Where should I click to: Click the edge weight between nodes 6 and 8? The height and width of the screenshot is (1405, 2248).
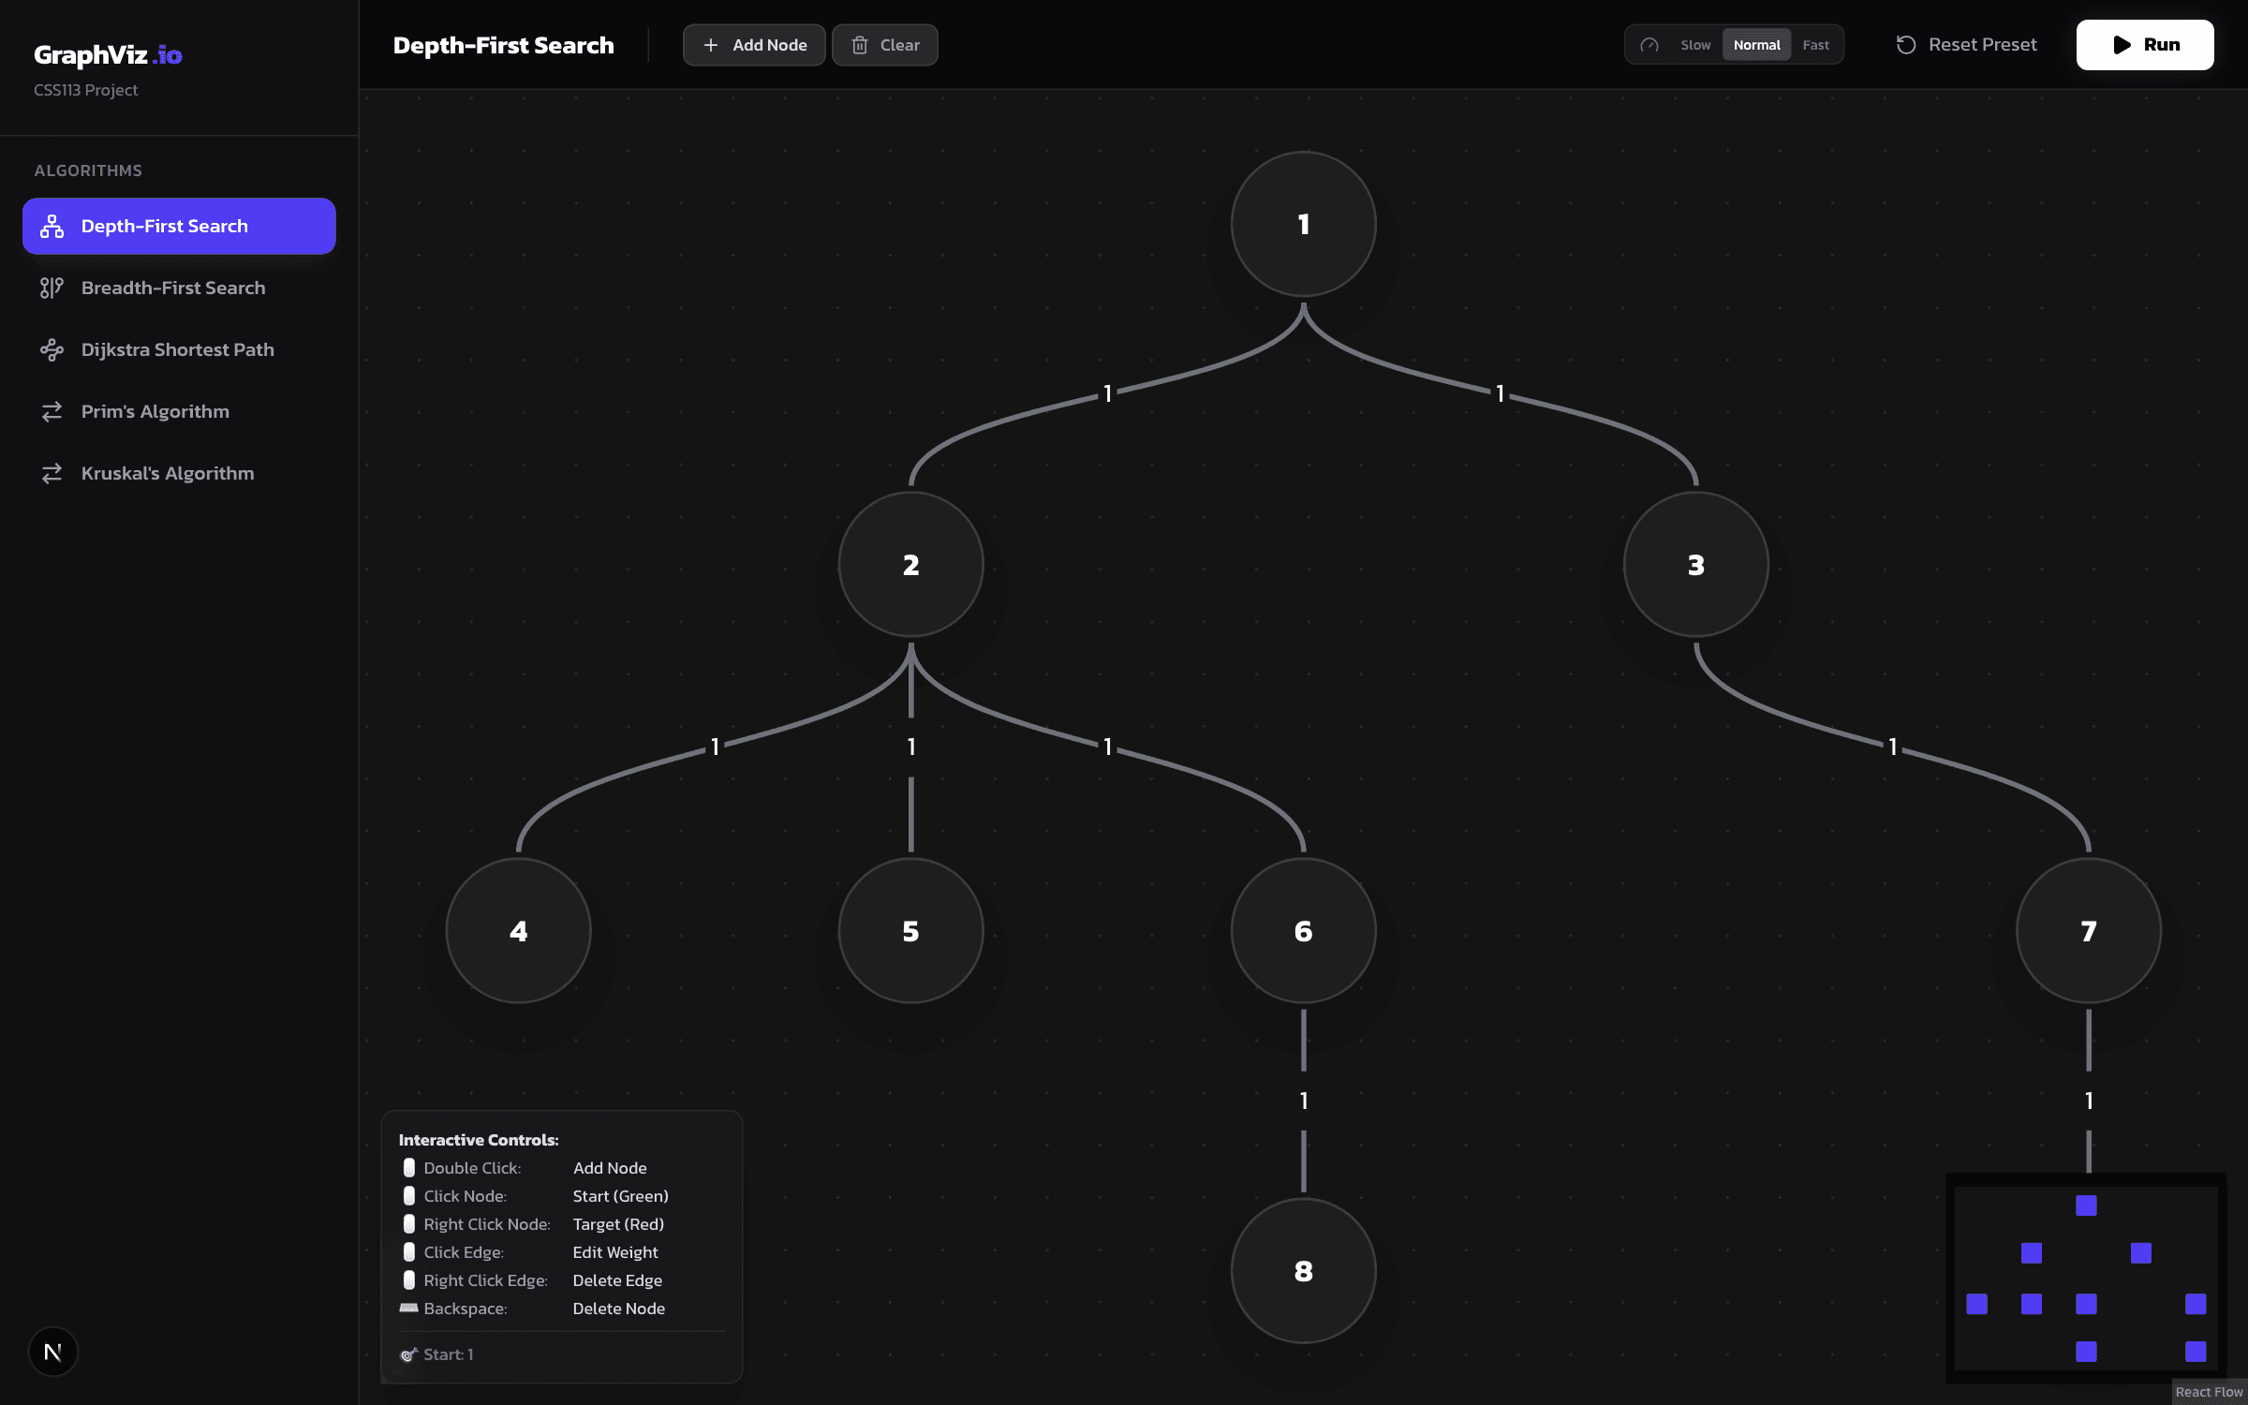pos(1303,1101)
